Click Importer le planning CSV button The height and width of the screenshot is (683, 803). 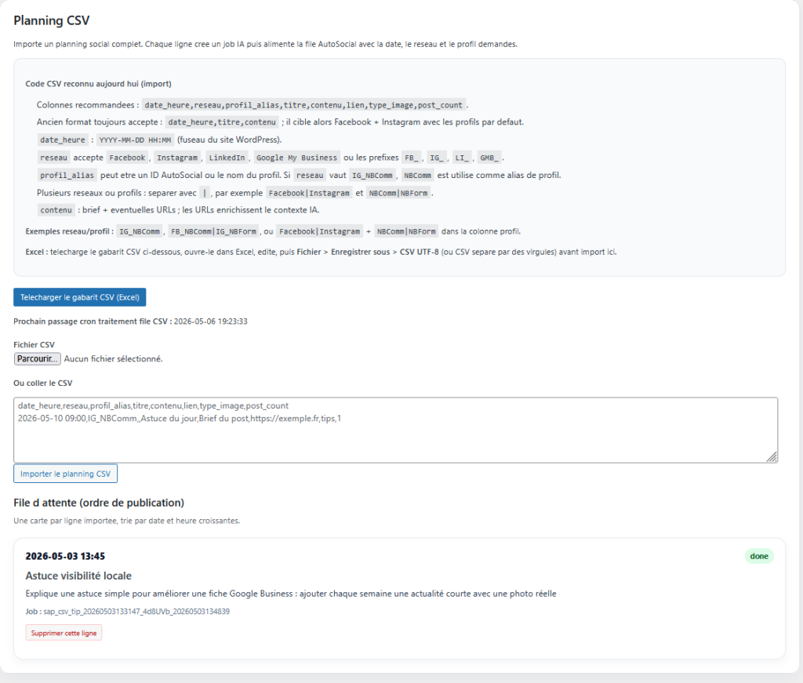65,474
